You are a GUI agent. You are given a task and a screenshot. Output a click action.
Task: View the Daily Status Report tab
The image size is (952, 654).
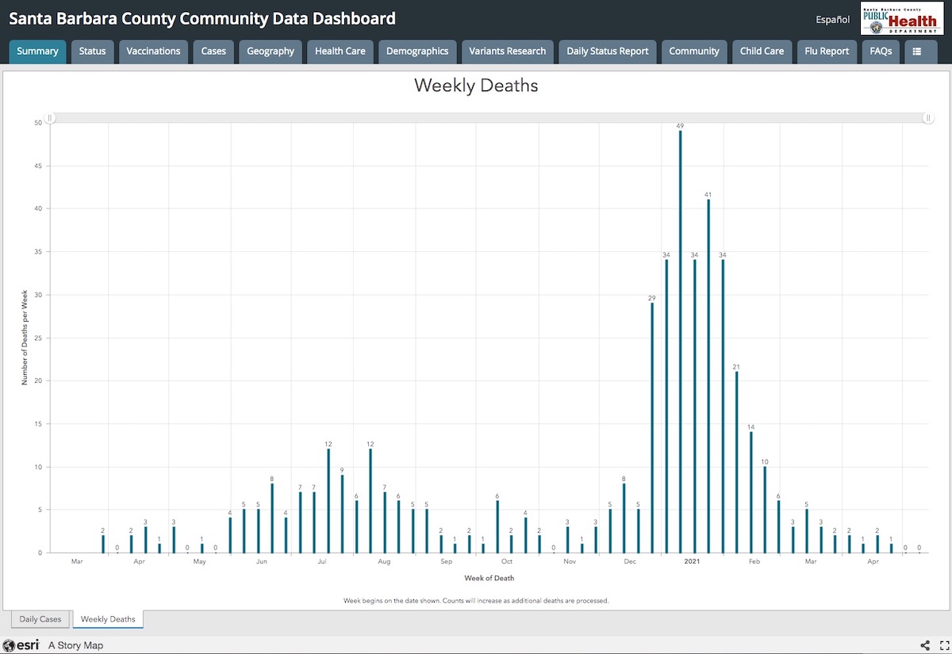607,52
